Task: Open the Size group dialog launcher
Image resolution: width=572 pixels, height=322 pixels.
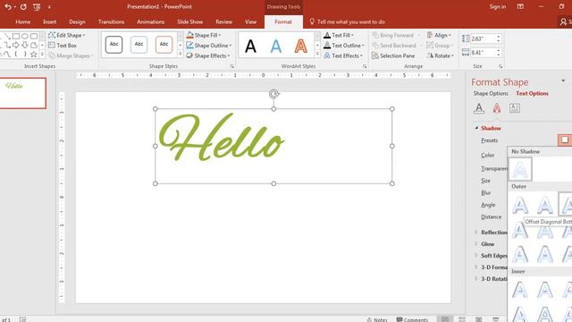Action: pos(500,66)
